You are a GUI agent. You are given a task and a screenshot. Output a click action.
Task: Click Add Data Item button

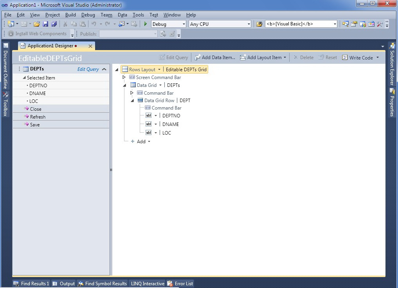click(x=215, y=58)
